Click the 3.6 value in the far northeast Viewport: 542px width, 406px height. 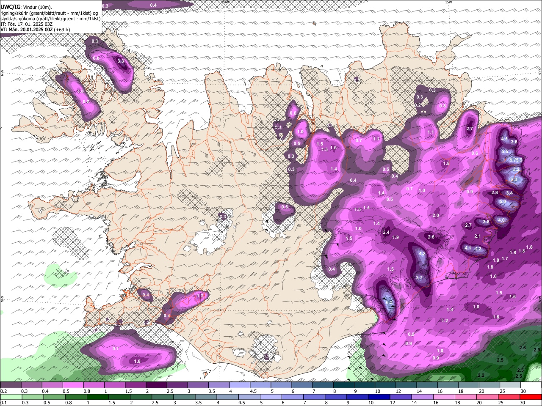[514, 142]
